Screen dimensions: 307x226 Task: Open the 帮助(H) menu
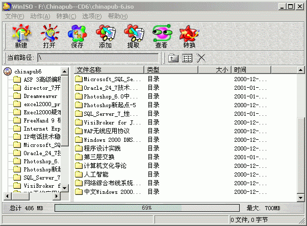coord(118,16)
